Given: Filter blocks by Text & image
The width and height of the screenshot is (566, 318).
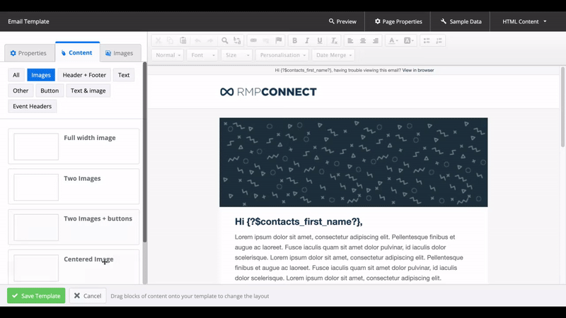Looking at the screenshot, I should (88, 90).
